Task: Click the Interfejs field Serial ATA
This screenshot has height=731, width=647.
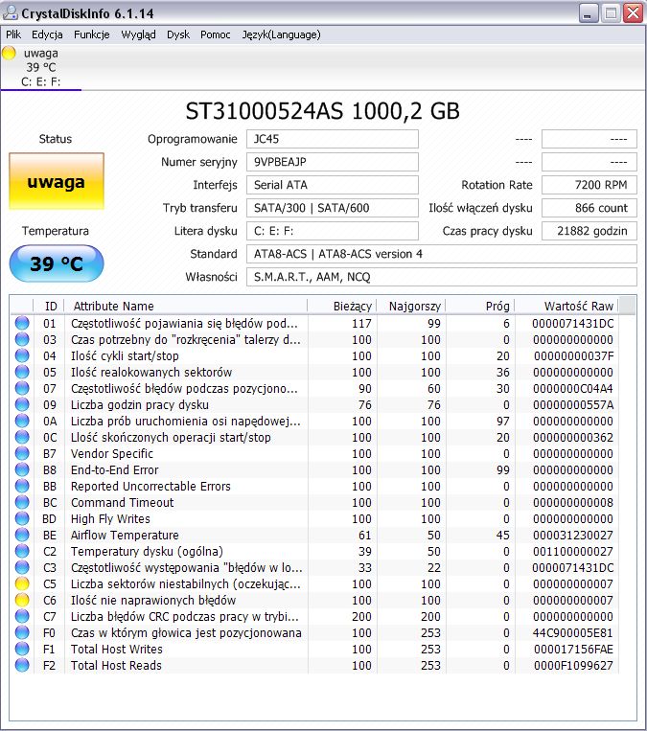Action: point(333,185)
